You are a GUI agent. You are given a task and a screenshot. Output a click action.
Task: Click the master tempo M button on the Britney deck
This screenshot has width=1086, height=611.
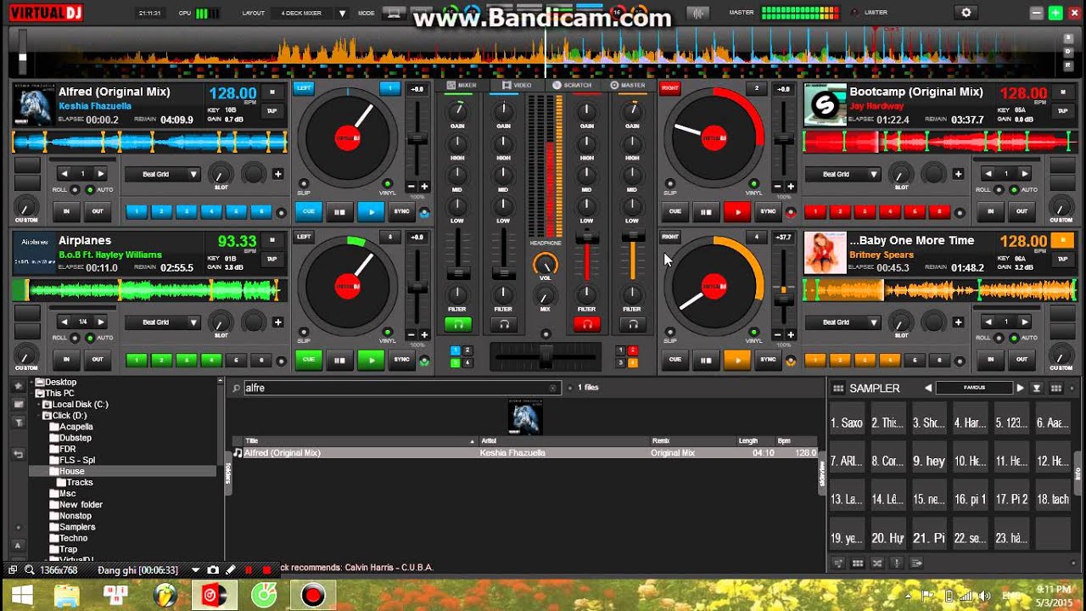tap(1062, 240)
